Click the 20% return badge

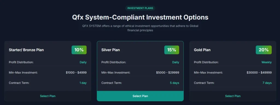264,50
